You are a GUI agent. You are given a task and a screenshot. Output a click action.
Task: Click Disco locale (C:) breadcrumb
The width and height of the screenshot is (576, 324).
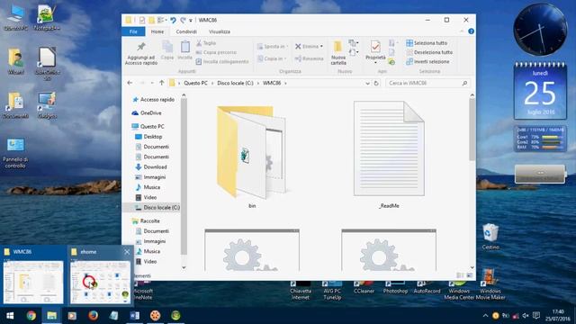coord(235,83)
